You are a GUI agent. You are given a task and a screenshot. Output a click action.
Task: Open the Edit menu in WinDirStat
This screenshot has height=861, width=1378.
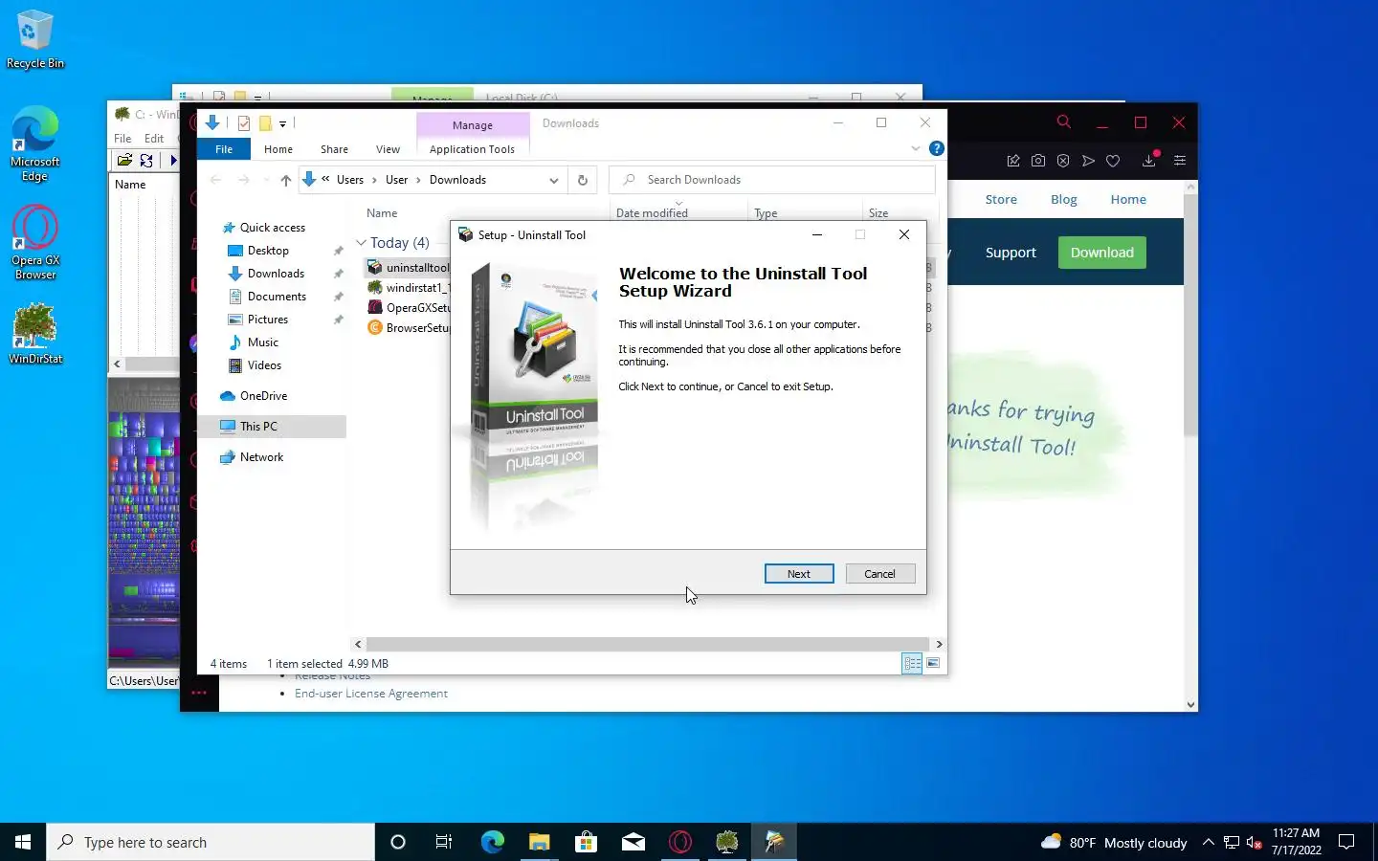154,139
